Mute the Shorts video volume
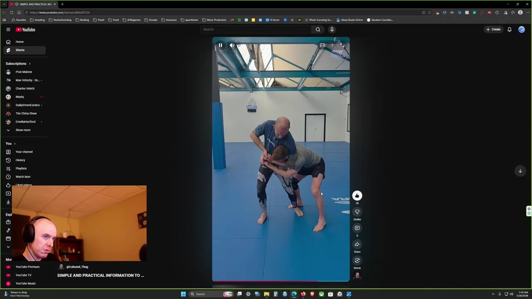The height and width of the screenshot is (299, 532). [232, 45]
